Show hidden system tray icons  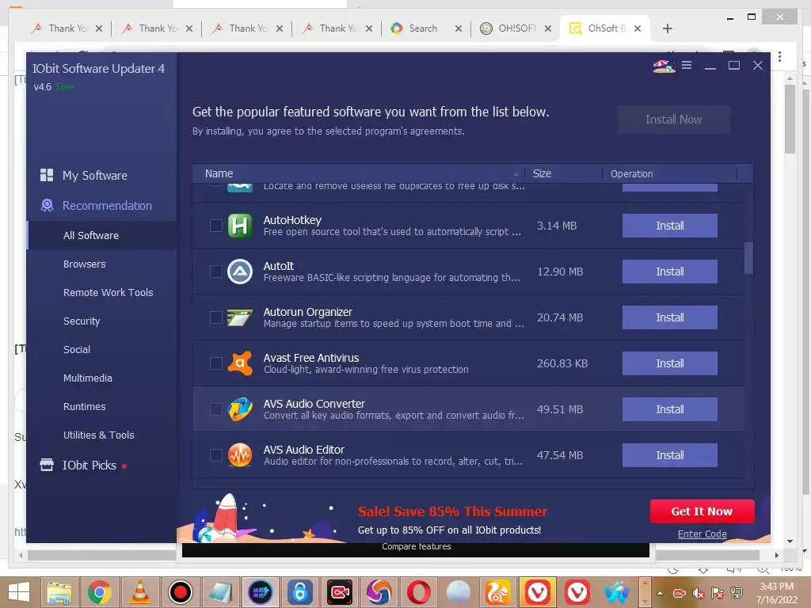pos(660,593)
